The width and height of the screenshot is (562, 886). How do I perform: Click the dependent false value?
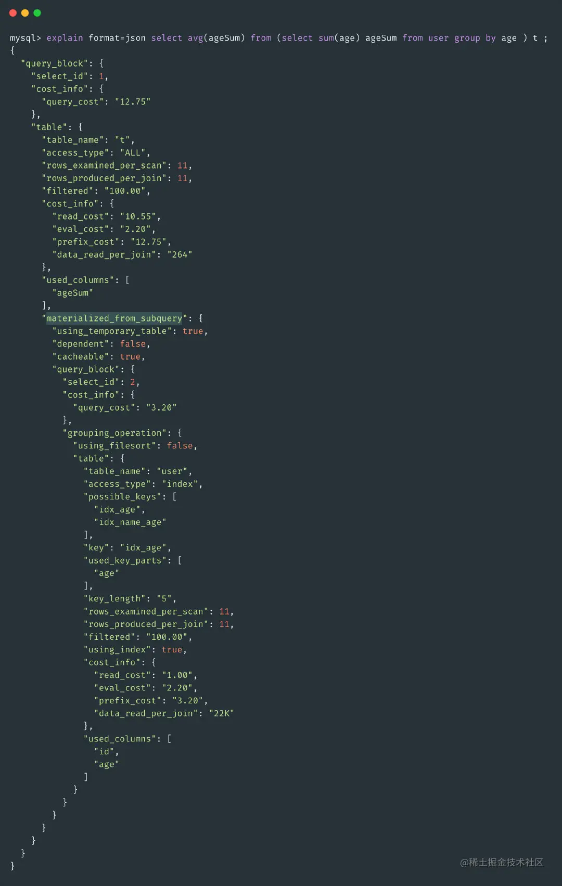(133, 344)
